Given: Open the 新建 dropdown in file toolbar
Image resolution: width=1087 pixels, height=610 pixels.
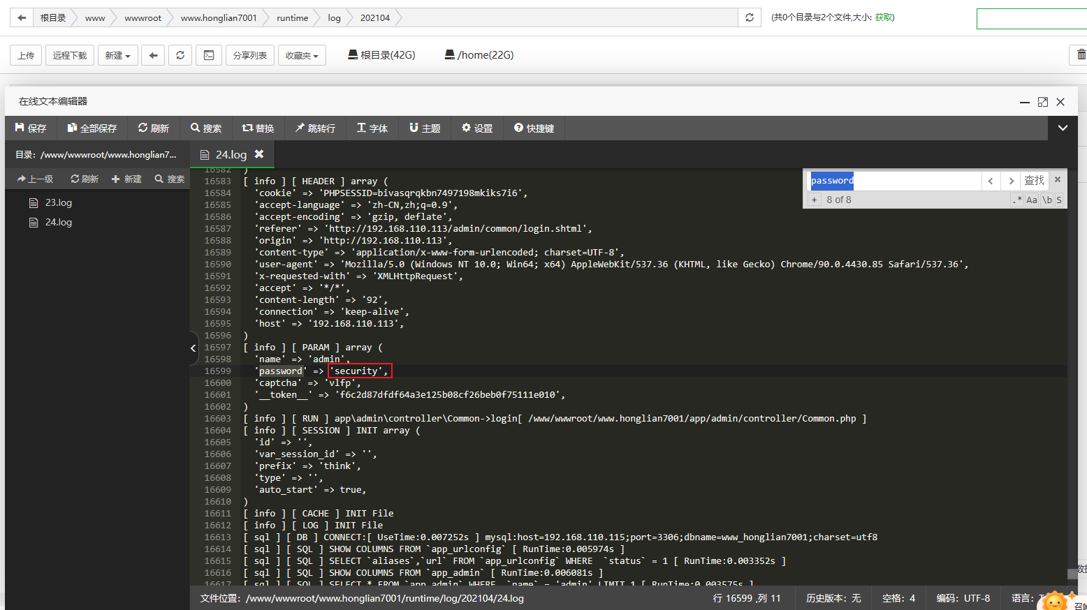Looking at the screenshot, I should click(117, 55).
